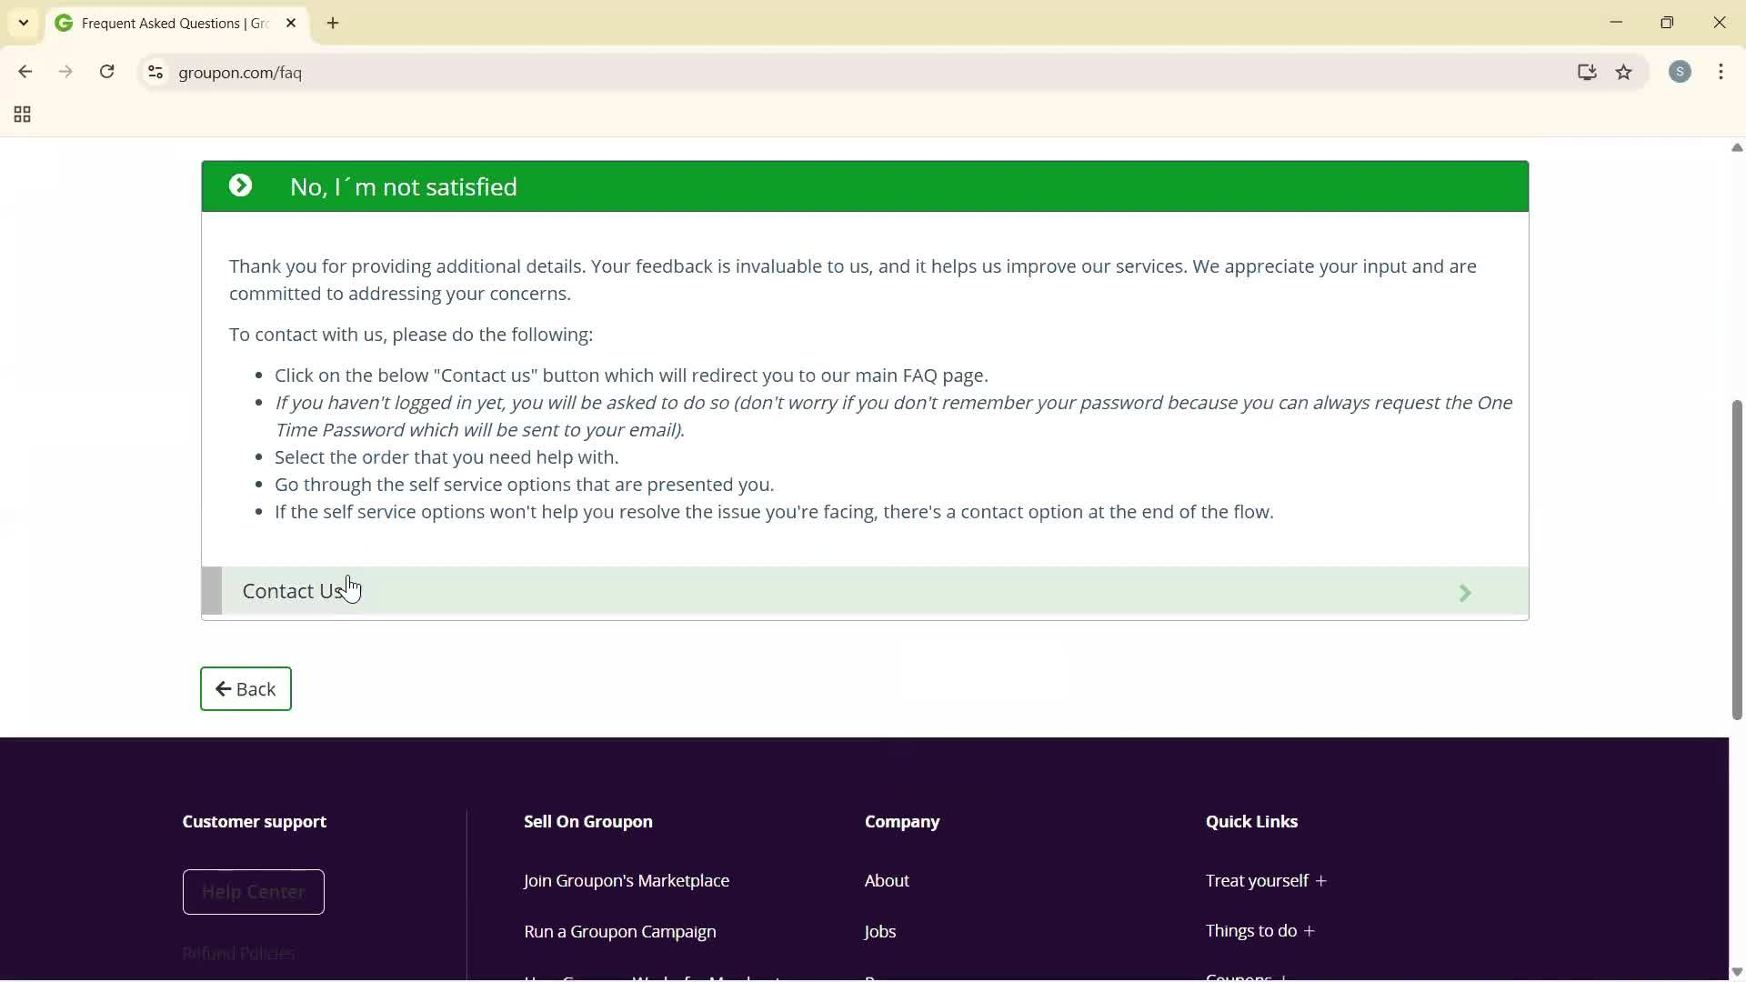Click the browser back arrow

[25, 72]
